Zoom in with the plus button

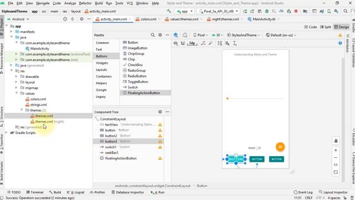coord(336,150)
